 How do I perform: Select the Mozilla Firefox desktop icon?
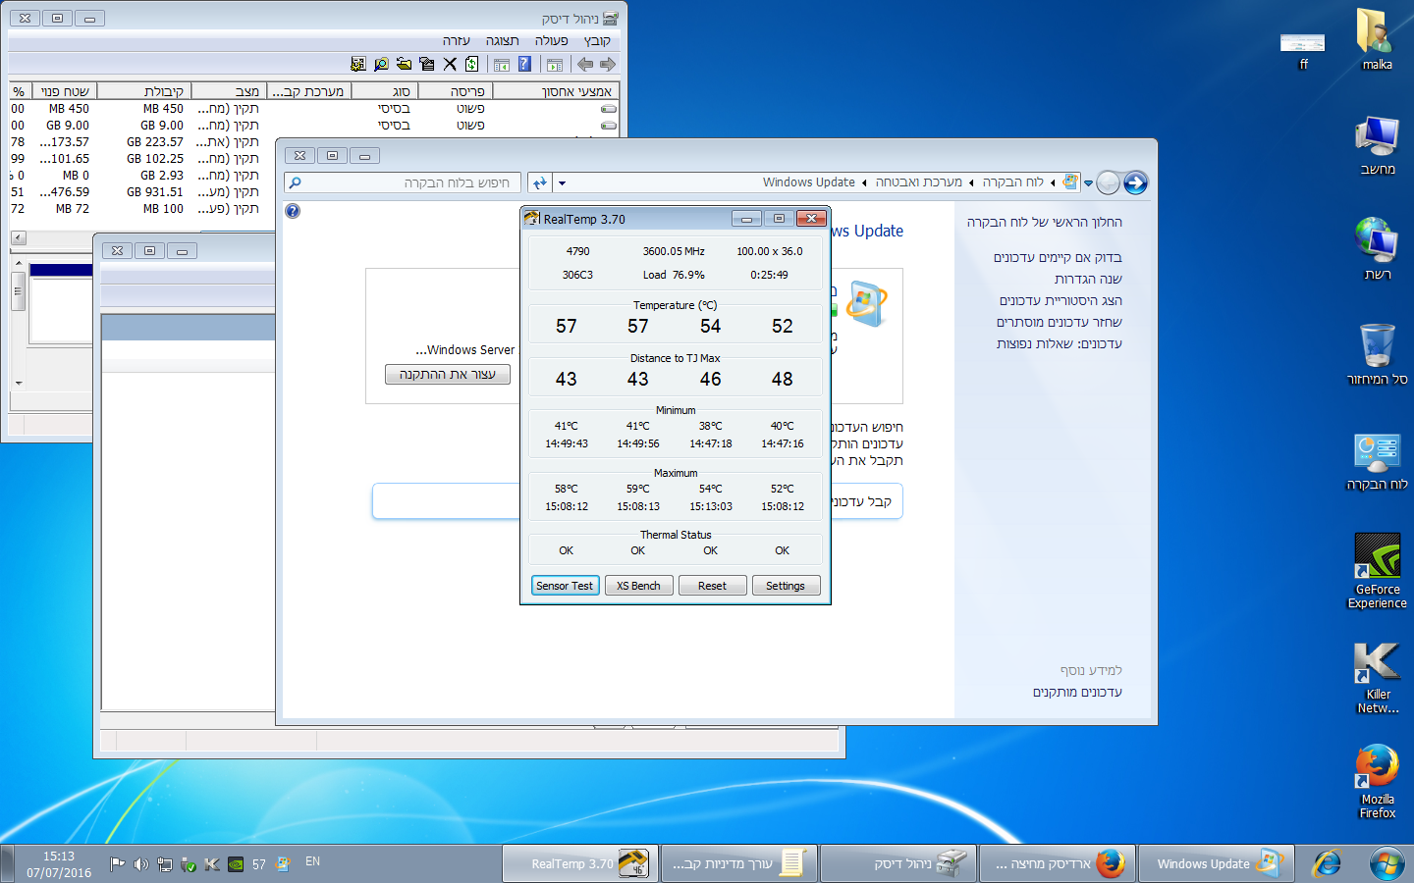point(1377,782)
